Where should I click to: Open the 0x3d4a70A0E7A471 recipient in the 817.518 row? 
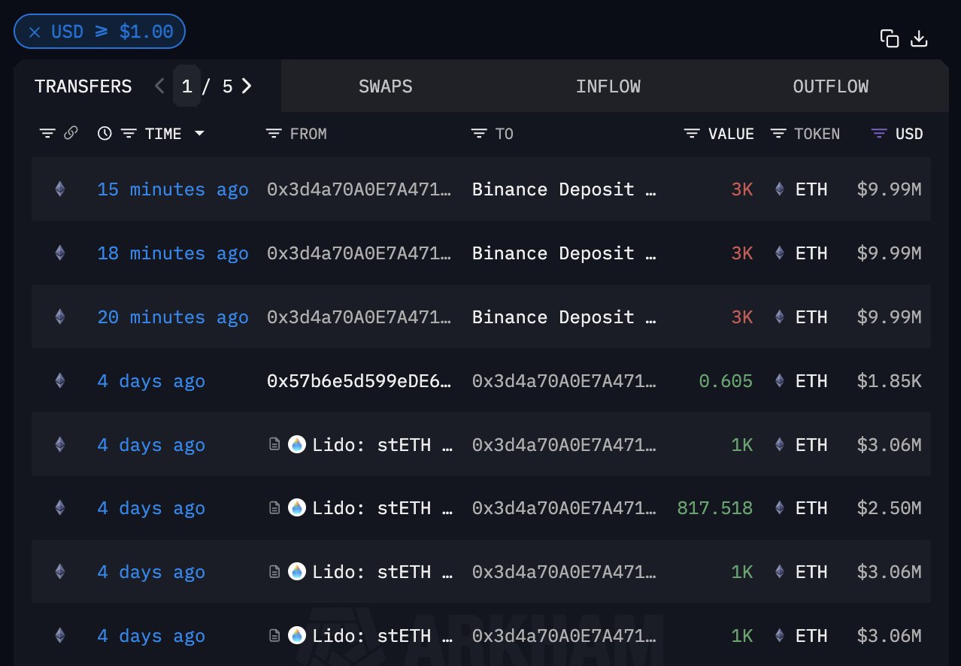click(565, 508)
